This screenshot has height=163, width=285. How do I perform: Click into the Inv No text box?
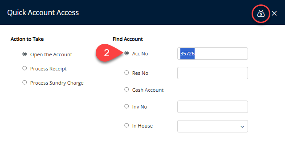pyautogui.click(x=212, y=107)
